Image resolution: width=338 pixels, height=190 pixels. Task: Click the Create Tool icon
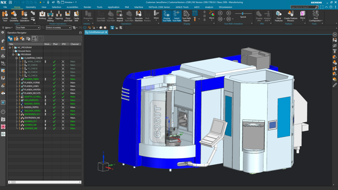click(x=5, y=16)
